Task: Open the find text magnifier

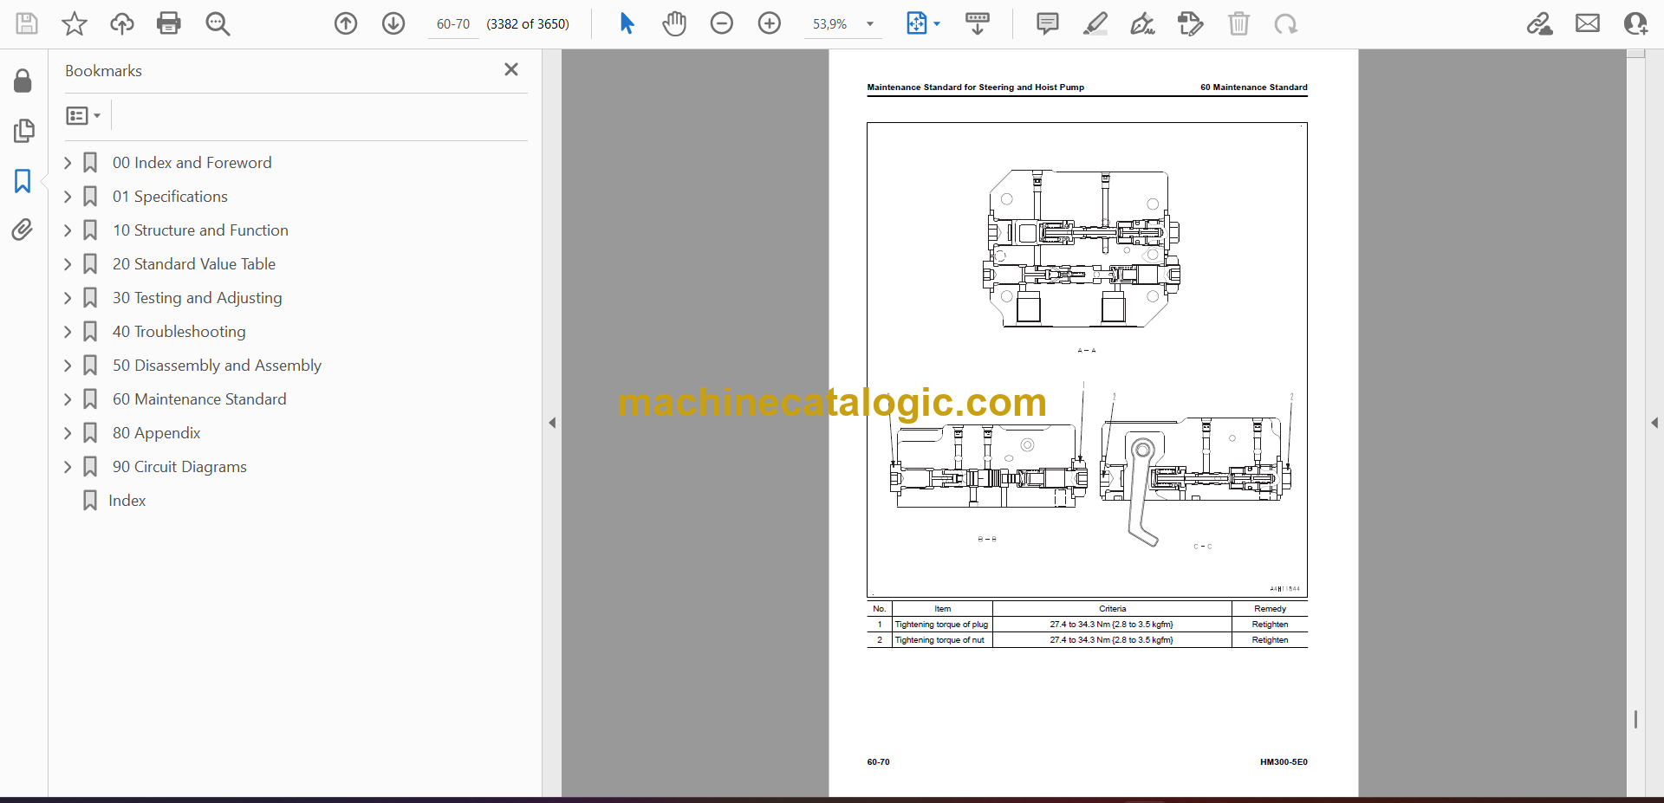Action: coord(218,23)
